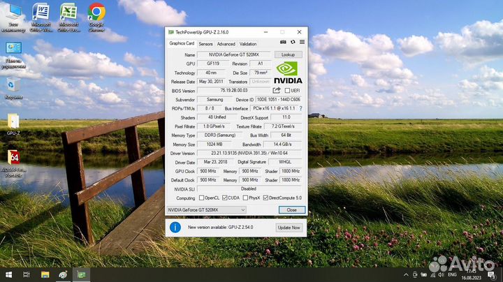
Task: Toggle the UEFI checkbox
Action: (287, 91)
